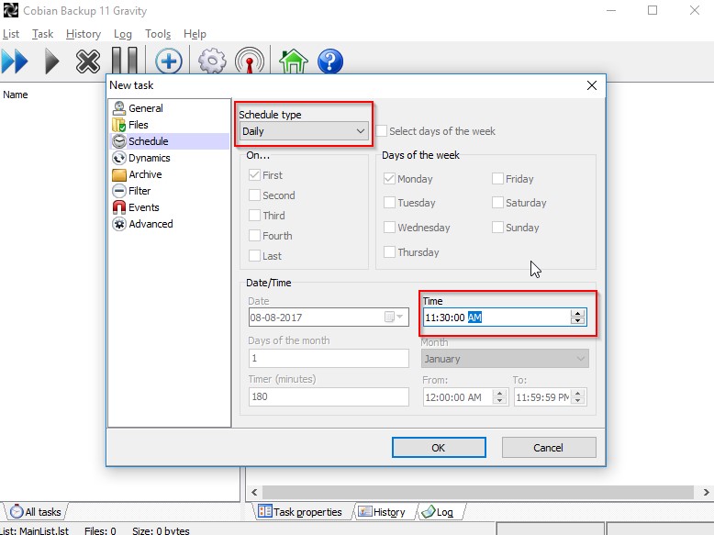Select Dynamics in the task sidebar
This screenshot has width=714, height=535.
click(x=149, y=158)
